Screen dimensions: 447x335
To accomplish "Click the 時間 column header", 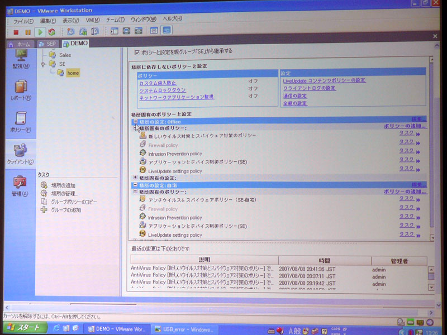I will [x=325, y=260].
